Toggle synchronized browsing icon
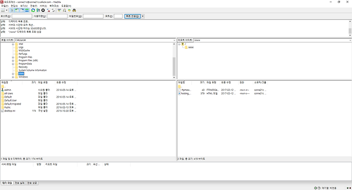Image resolution: width=352 pixels, height=190 pixels. [x=69, y=10]
